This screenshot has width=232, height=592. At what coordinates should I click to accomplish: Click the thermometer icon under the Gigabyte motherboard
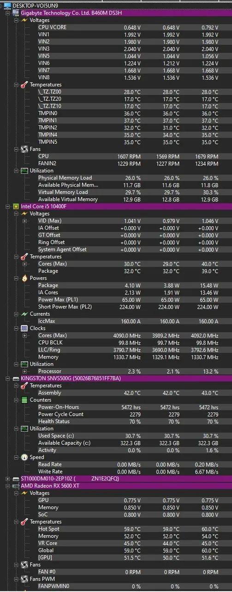click(x=24, y=85)
